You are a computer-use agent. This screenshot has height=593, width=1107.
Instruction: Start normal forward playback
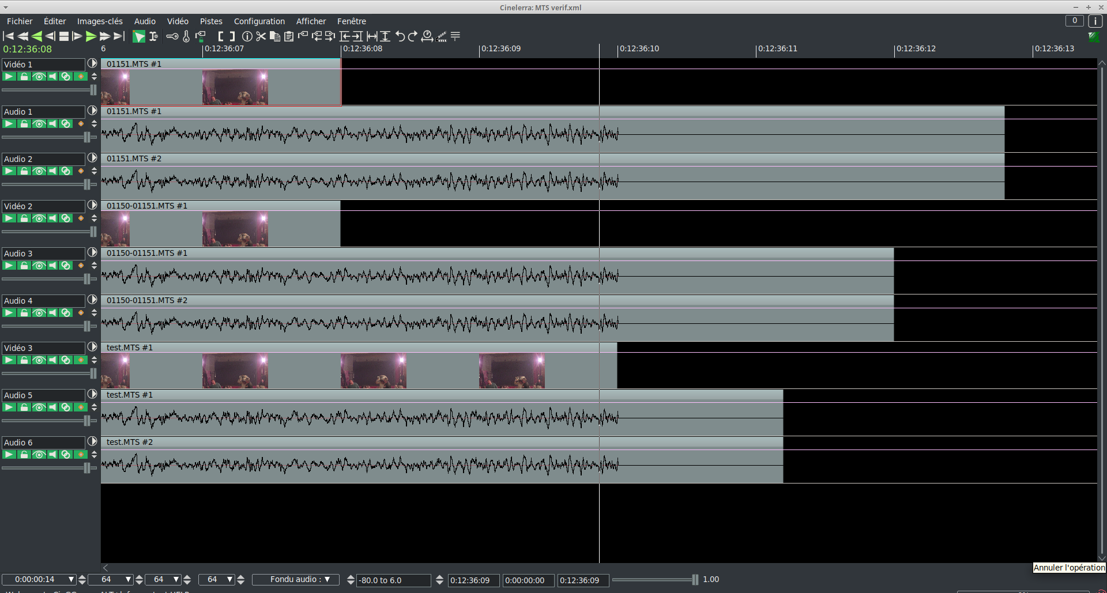coord(91,36)
